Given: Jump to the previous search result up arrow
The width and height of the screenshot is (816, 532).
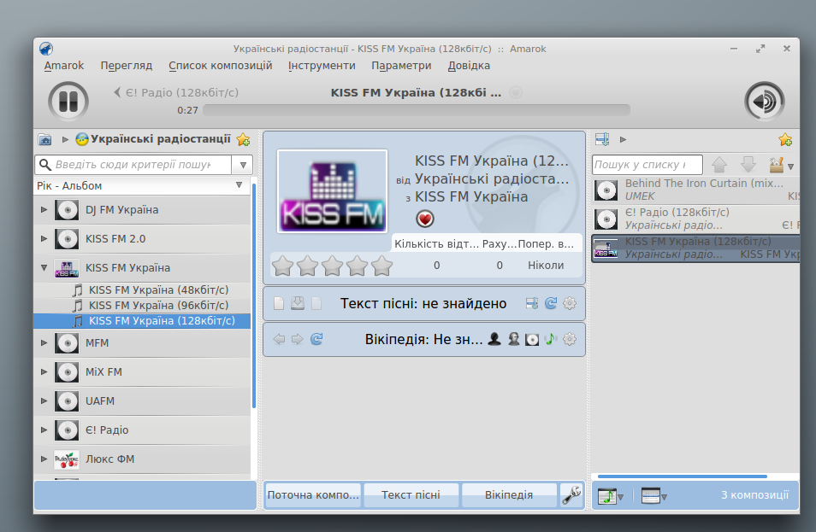Looking at the screenshot, I should click(719, 165).
